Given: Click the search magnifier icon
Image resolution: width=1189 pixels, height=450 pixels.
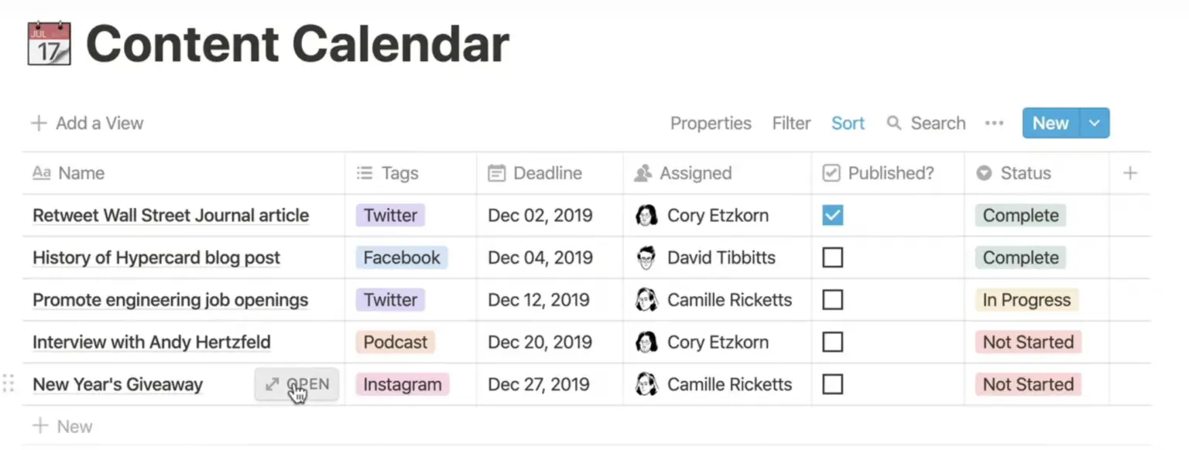Looking at the screenshot, I should [894, 124].
